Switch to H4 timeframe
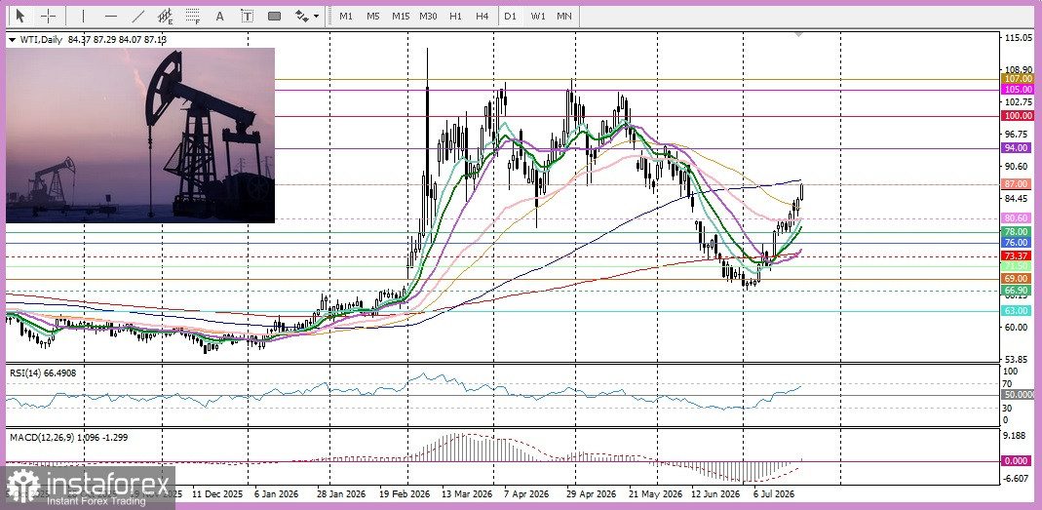Viewport: 1042px width, 510px height. (x=482, y=16)
